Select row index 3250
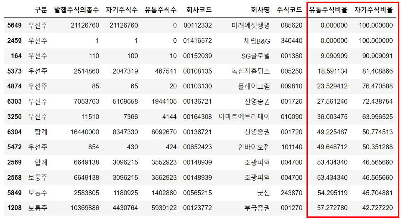The height and width of the screenshot is (220, 401). coord(15,116)
